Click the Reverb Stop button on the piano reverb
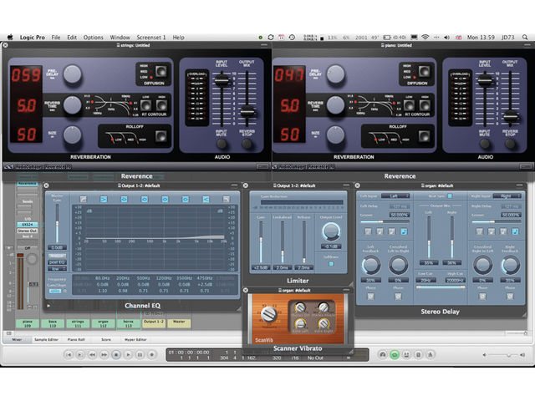Image resolution: width=535 pixels, height=401 pixels. point(510,144)
